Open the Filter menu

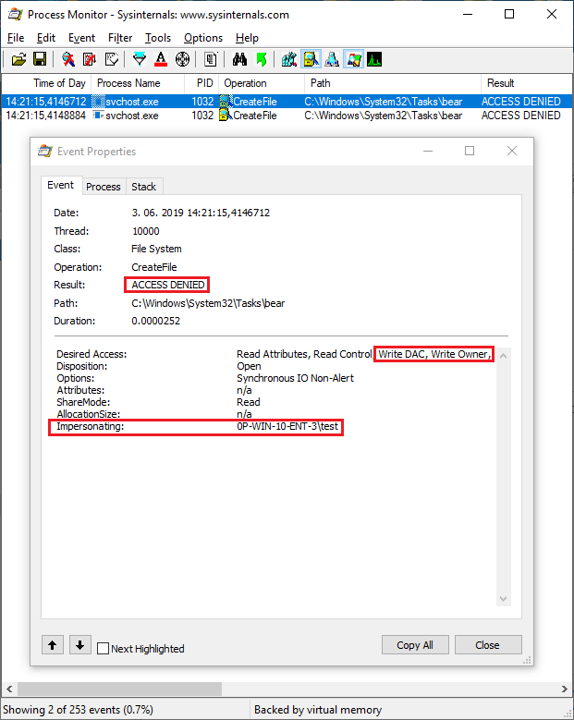pos(120,38)
